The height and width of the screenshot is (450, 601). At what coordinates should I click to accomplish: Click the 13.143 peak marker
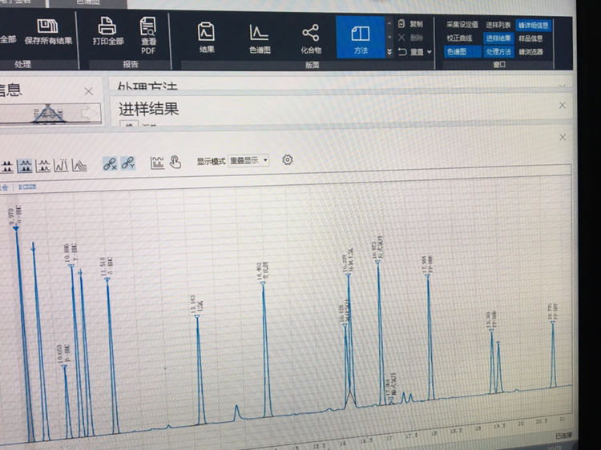point(197,317)
